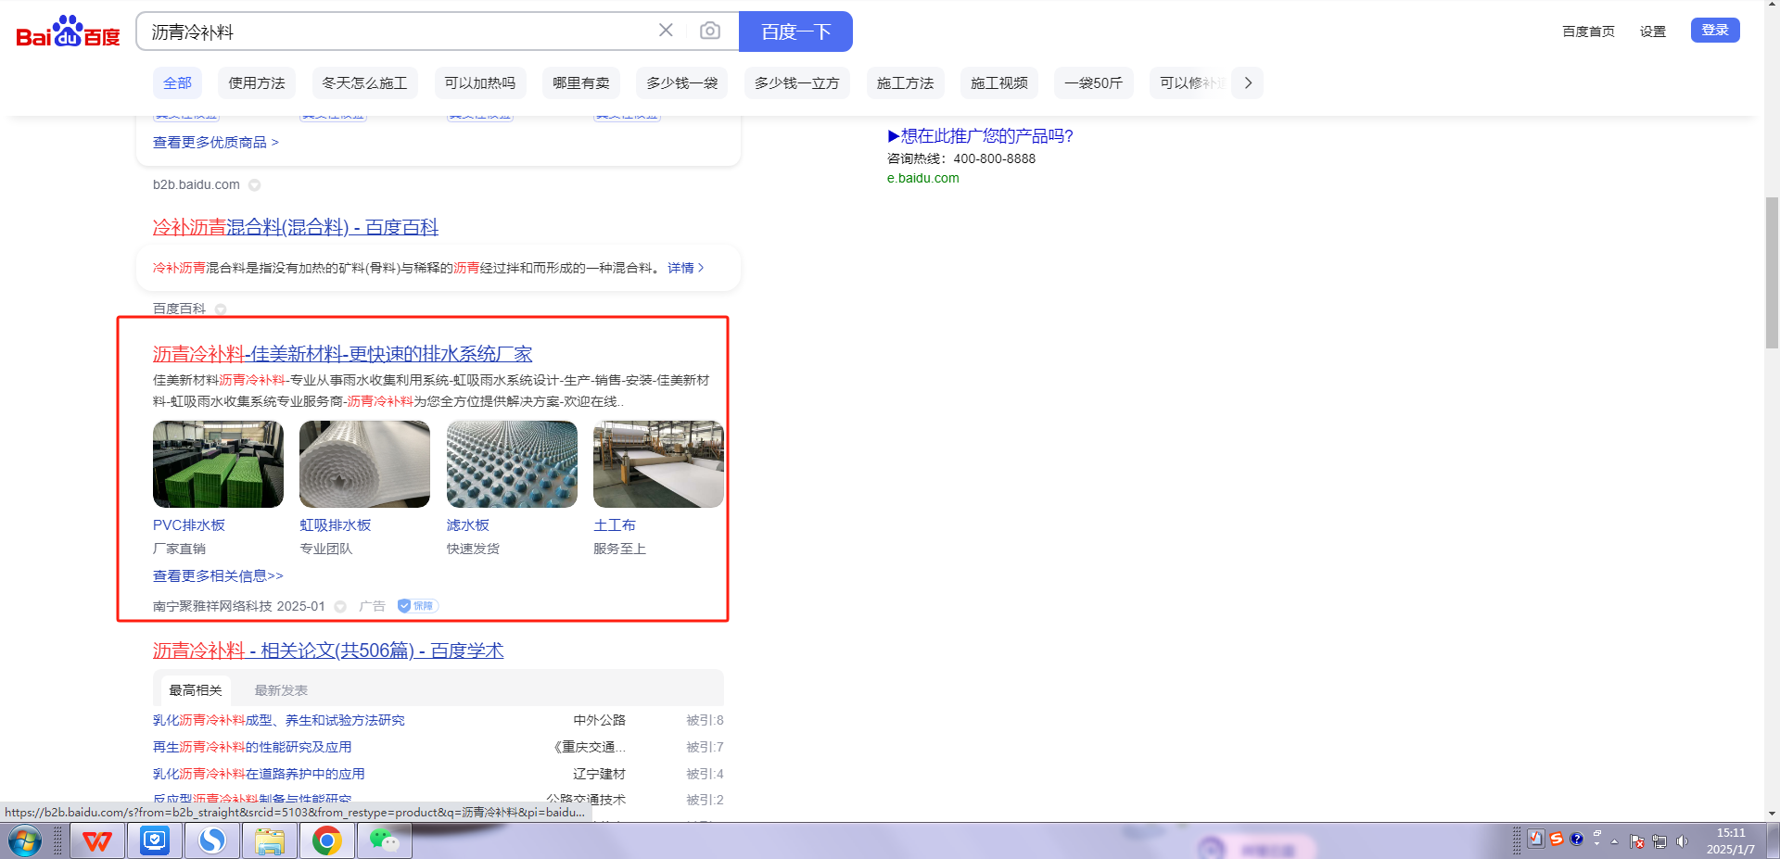Switch to the 最新发表 papers tab
Image resolution: width=1780 pixels, height=859 pixels.
(281, 690)
